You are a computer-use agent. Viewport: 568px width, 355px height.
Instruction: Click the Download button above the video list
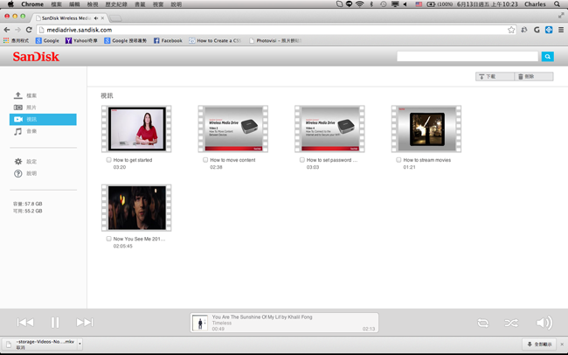494,77
